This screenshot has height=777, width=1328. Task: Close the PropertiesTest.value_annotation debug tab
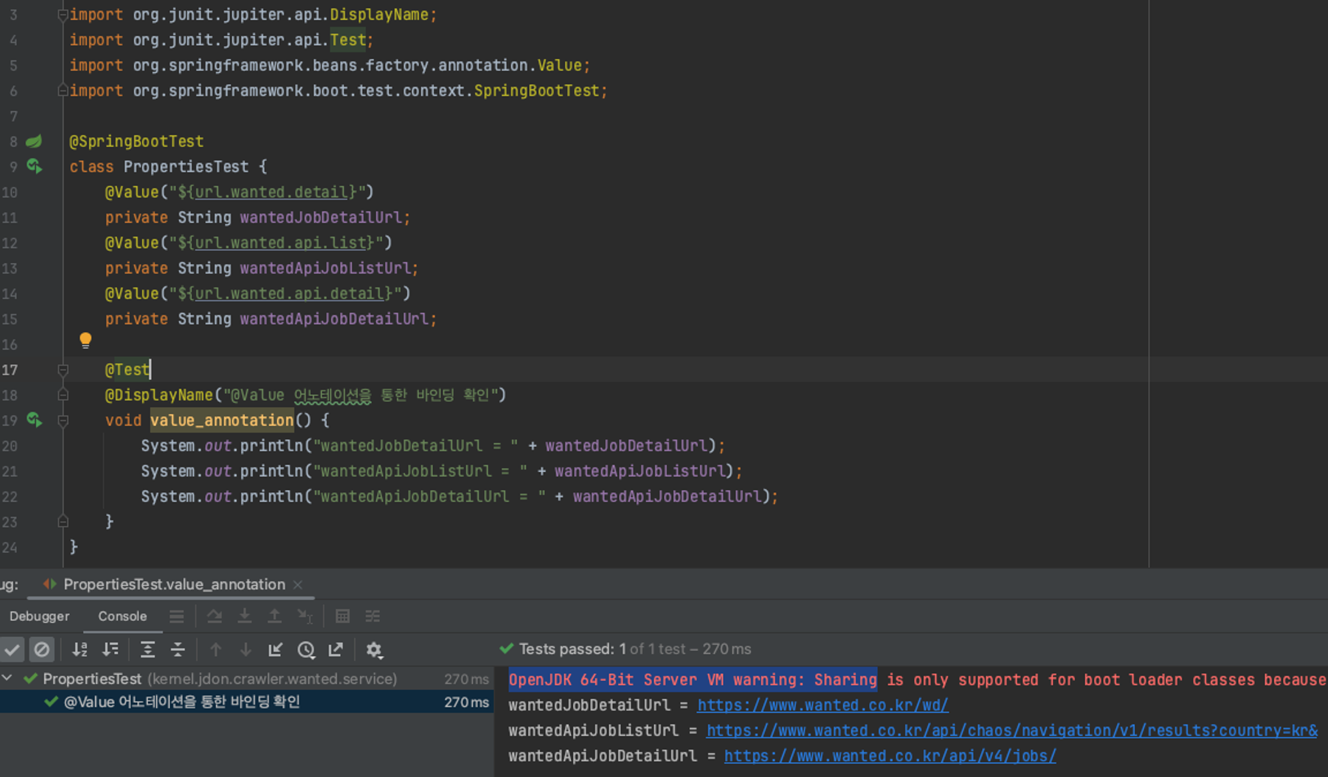click(x=298, y=584)
